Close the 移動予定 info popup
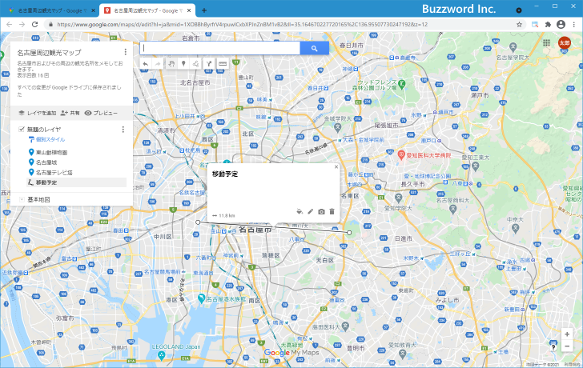This screenshot has width=583, height=368. pyautogui.click(x=336, y=167)
